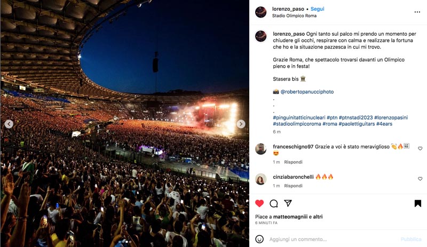Go to the next photo with the right arrow
Screen dimensions: 427x247
click(x=241, y=124)
